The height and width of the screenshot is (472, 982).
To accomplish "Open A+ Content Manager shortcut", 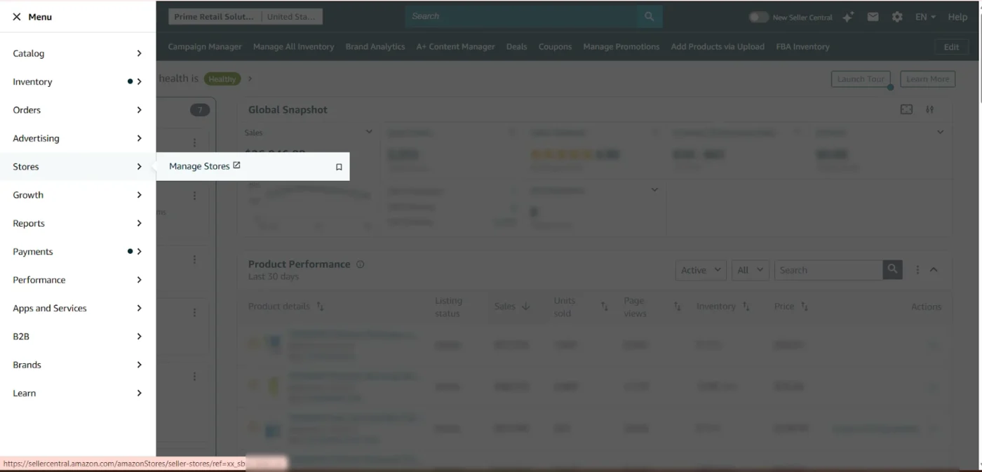I will pos(455,46).
